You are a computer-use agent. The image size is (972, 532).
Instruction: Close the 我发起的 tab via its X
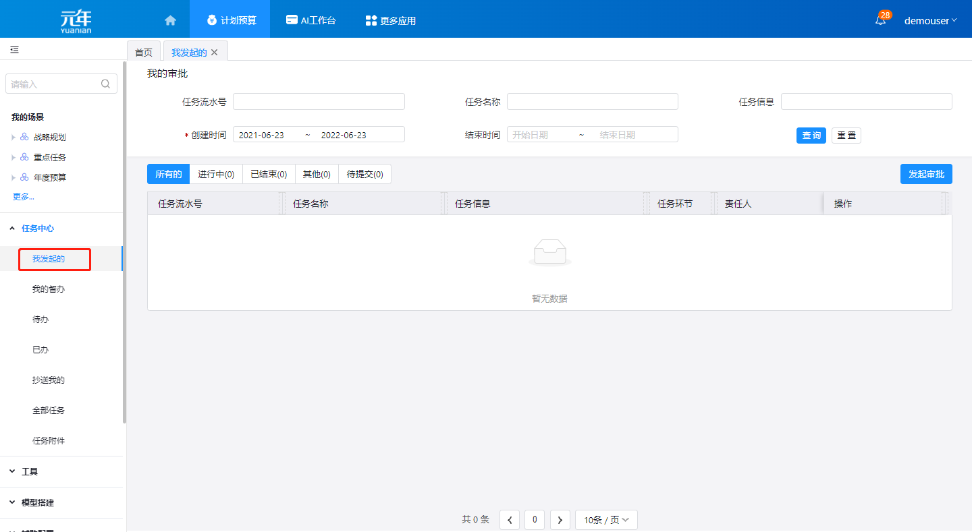click(215, 53)
